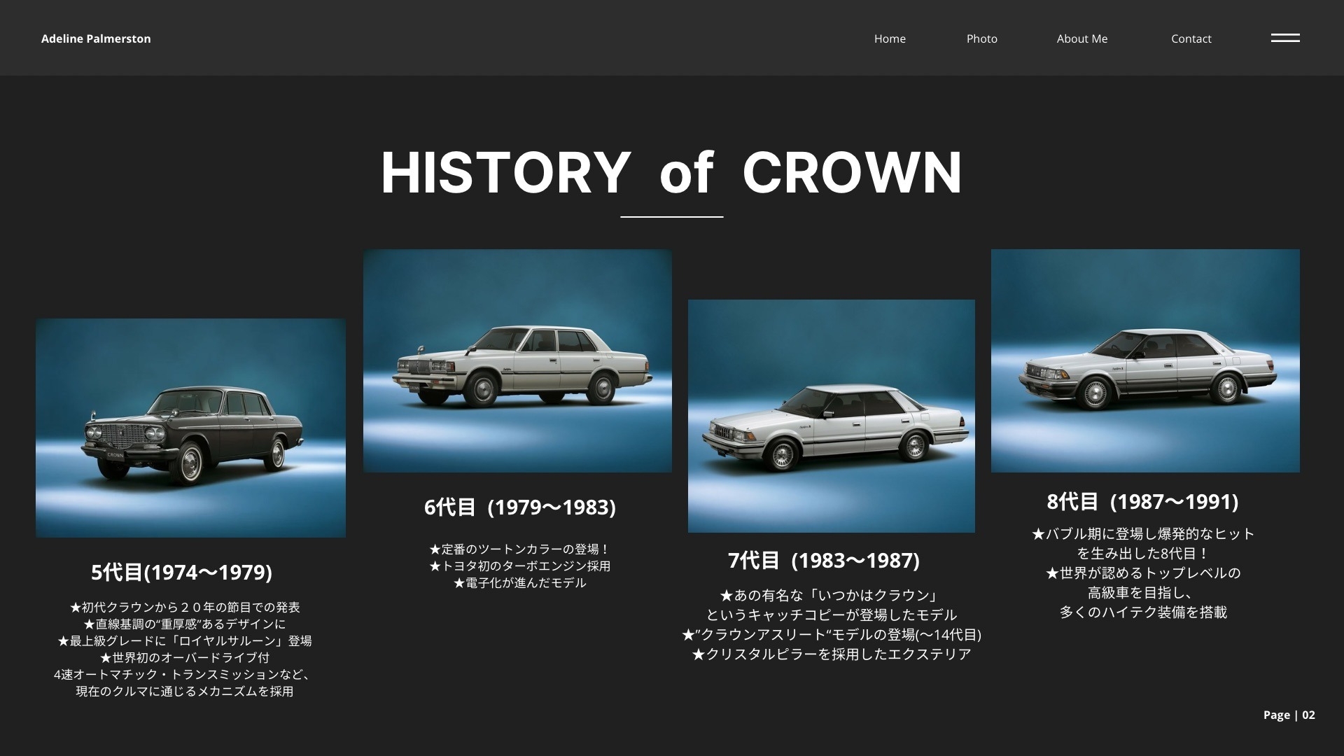Click the line ★電子化が進んだモデル
Viewport: 1344px width, 756px height.
[x=520, y=582]
